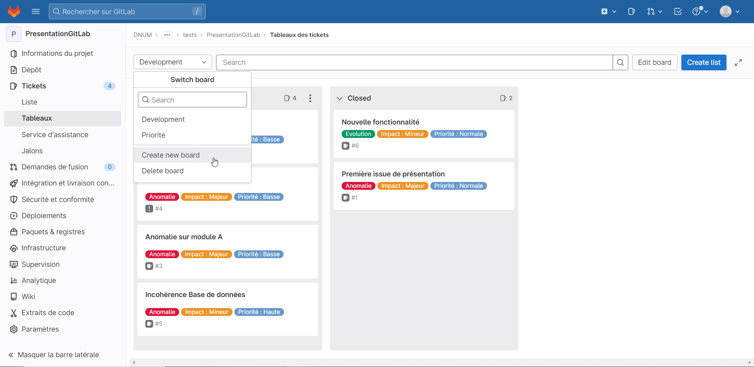Open list options three-dot menu
754x367 pixels.
click(310, 98)
